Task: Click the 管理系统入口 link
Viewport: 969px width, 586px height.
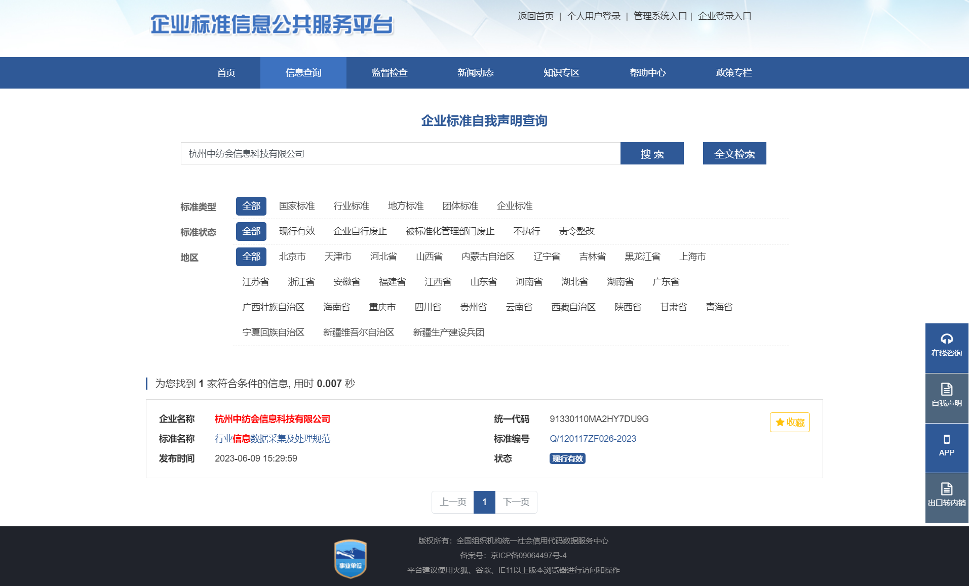Action: (x=660, y=16)
